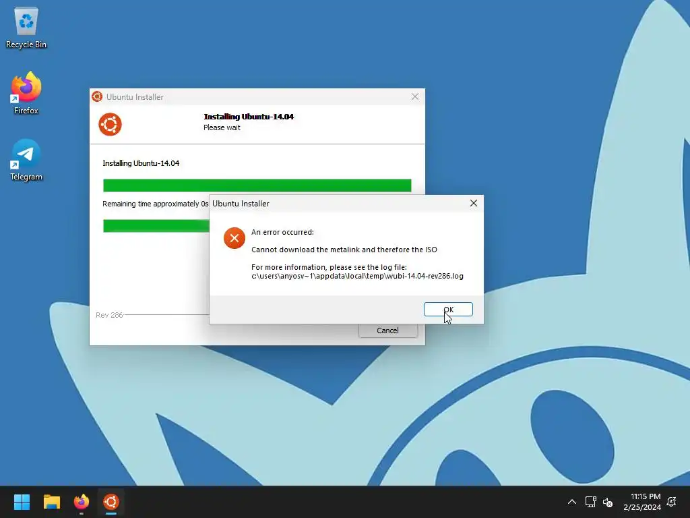
Task: Click 'Cannot download the metalink' error message
Action: click(x=344, y=250)
